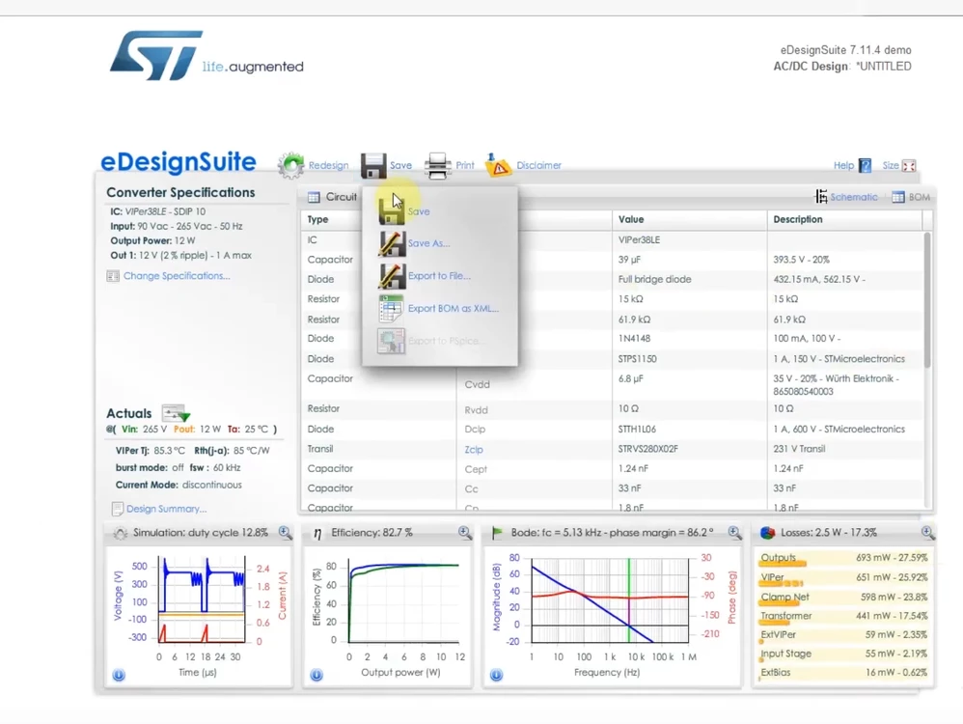Click the Efficiency plot thumbnail
963x724 pixels.
pyautogui.click(x=403, y=600)
